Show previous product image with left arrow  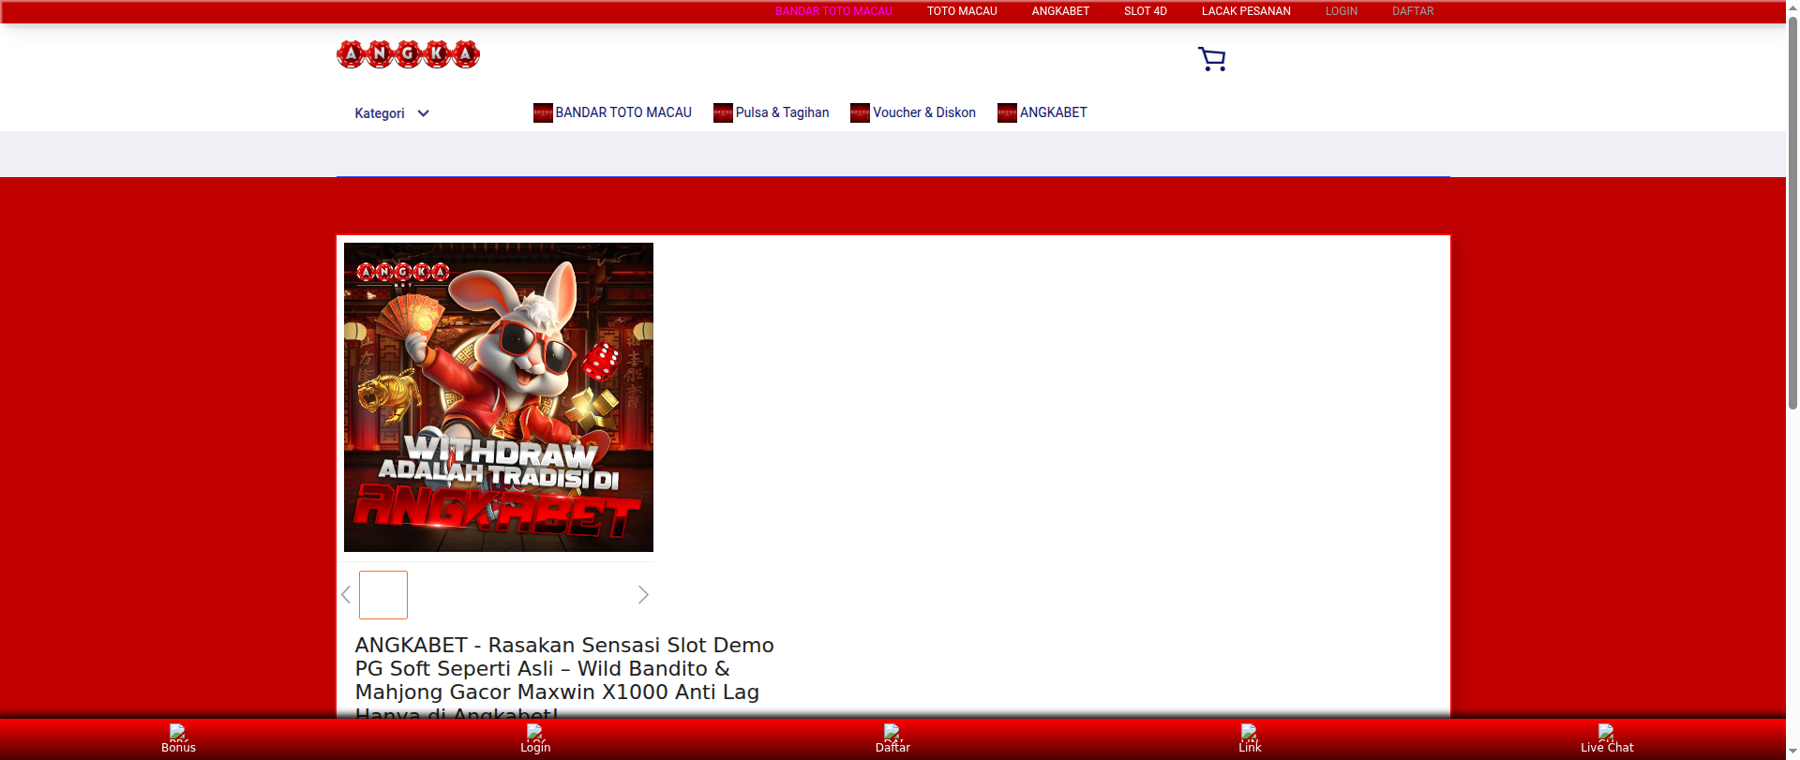346,595
